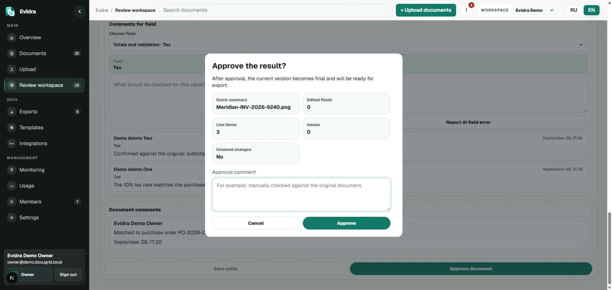Click the Upload documents button
This screenshot has height=290, width=612.
(x=426, y=10)
